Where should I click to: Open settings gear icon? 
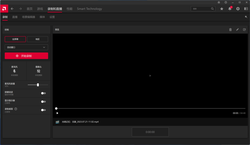click(x=238, y=9)
